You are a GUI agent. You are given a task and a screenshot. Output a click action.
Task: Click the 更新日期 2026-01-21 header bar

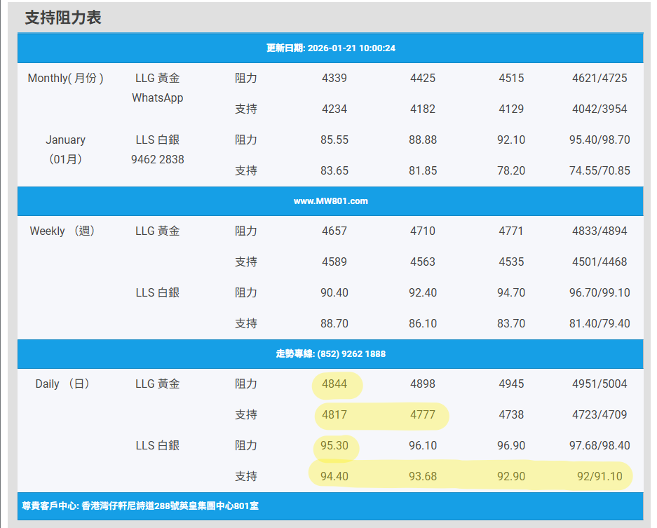tap(330, 48)
